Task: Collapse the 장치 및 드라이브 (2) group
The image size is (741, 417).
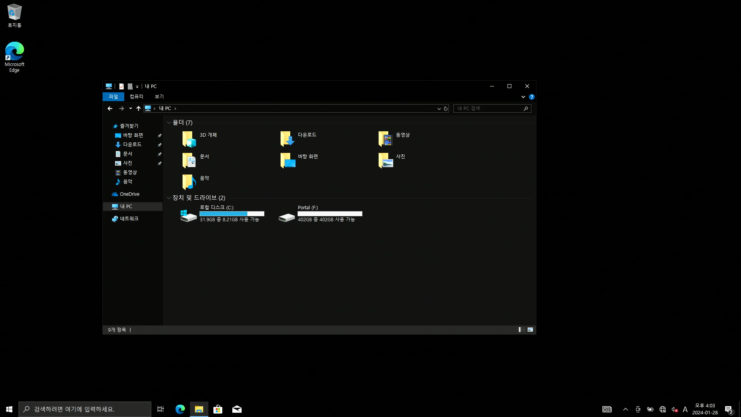Action: tap(169, 198)
